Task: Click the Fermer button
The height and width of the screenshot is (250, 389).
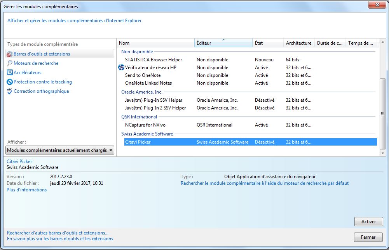Action: click(x=368, y=237)
